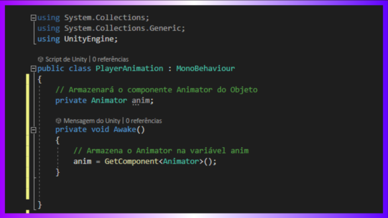Click the Awake method name
Viewport: 388px width, 218px height.
click(125, 129)
